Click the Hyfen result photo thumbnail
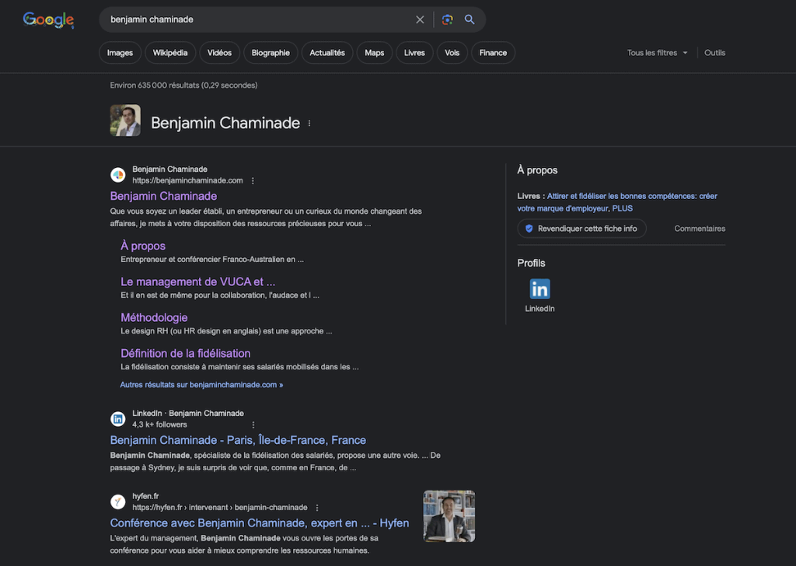The height and width of the screenshot is (566, 796). click(449, 516)
